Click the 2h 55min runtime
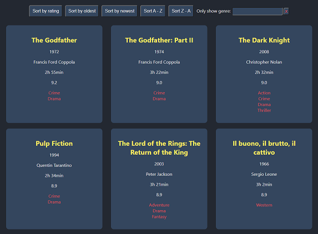The image size is (318, 234). point(54,72)
